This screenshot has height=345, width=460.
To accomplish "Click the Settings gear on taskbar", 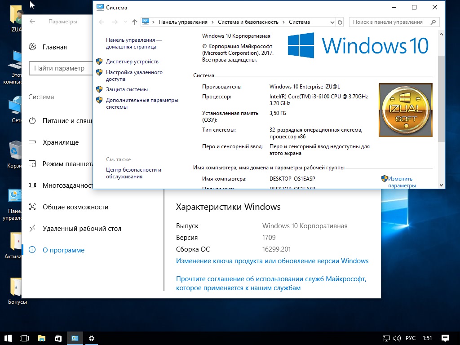I will [92, 338].
